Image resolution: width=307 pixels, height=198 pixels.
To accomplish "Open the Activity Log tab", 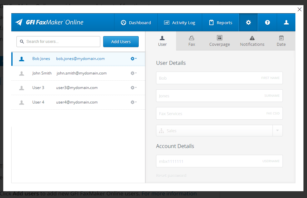I will click(x=180, y=23).
